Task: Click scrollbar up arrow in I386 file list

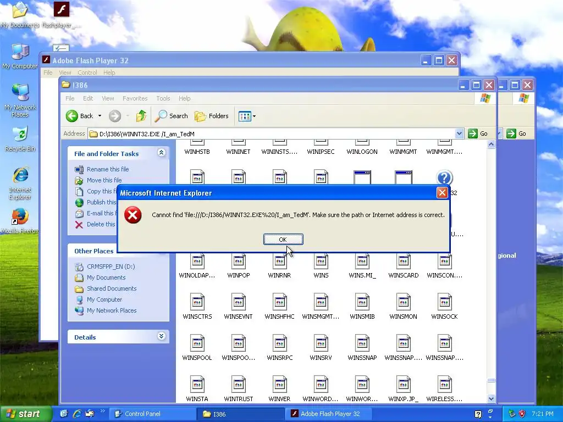Action: click(491, 145)
